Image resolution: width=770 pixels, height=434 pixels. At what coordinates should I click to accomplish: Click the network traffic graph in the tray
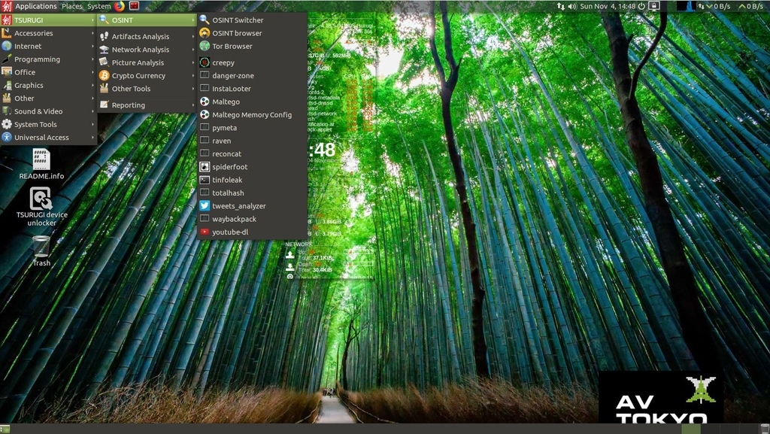click(x=688, y=6)
